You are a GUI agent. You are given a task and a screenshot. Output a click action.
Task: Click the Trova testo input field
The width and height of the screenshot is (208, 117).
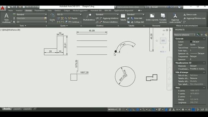click(x=30, y=18)
